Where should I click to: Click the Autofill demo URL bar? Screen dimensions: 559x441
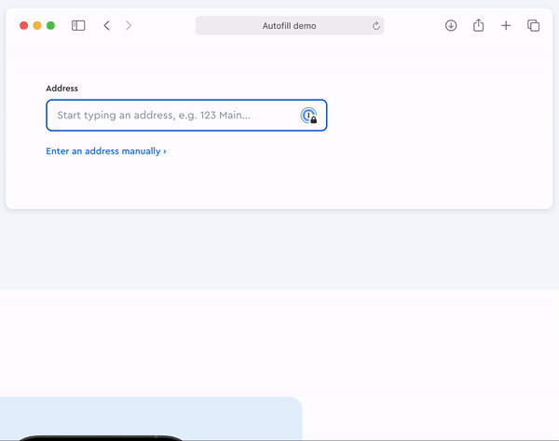click(289, 26)
